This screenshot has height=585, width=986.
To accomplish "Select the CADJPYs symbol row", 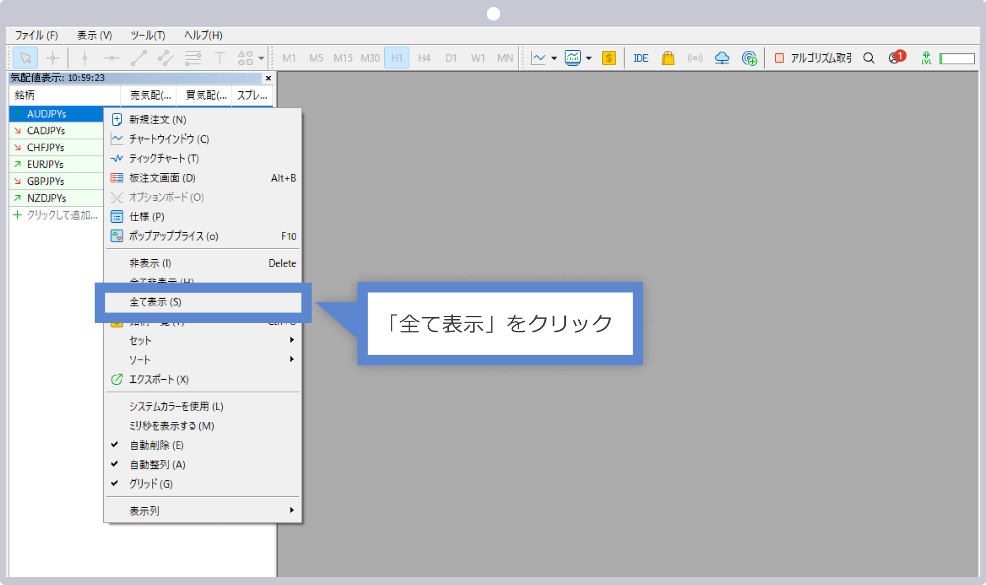I will pos(56,130).
